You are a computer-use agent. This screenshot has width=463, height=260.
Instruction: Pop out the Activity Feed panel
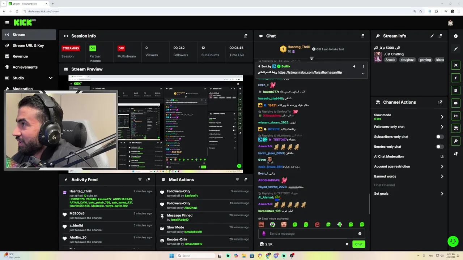[x=148, y=180]
